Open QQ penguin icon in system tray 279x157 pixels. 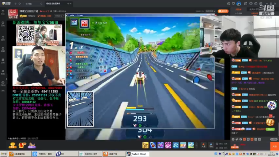(x=244, y=154)
